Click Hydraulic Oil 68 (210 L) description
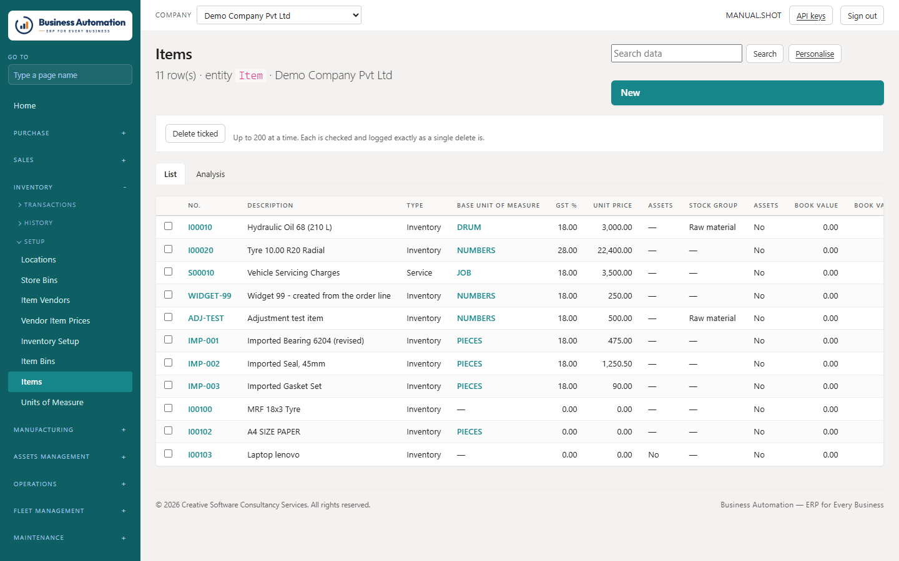The image size is (899, 561). (x=290, y=228)
